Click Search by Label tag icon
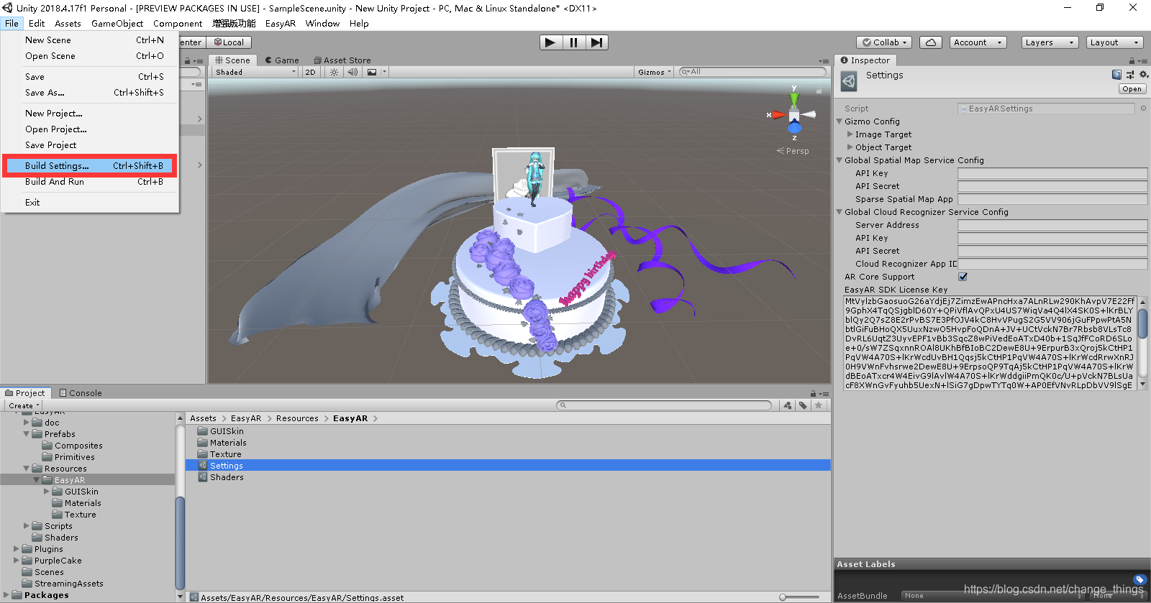This screenshot has height=603, width=1151. click(x=803, y=405)
